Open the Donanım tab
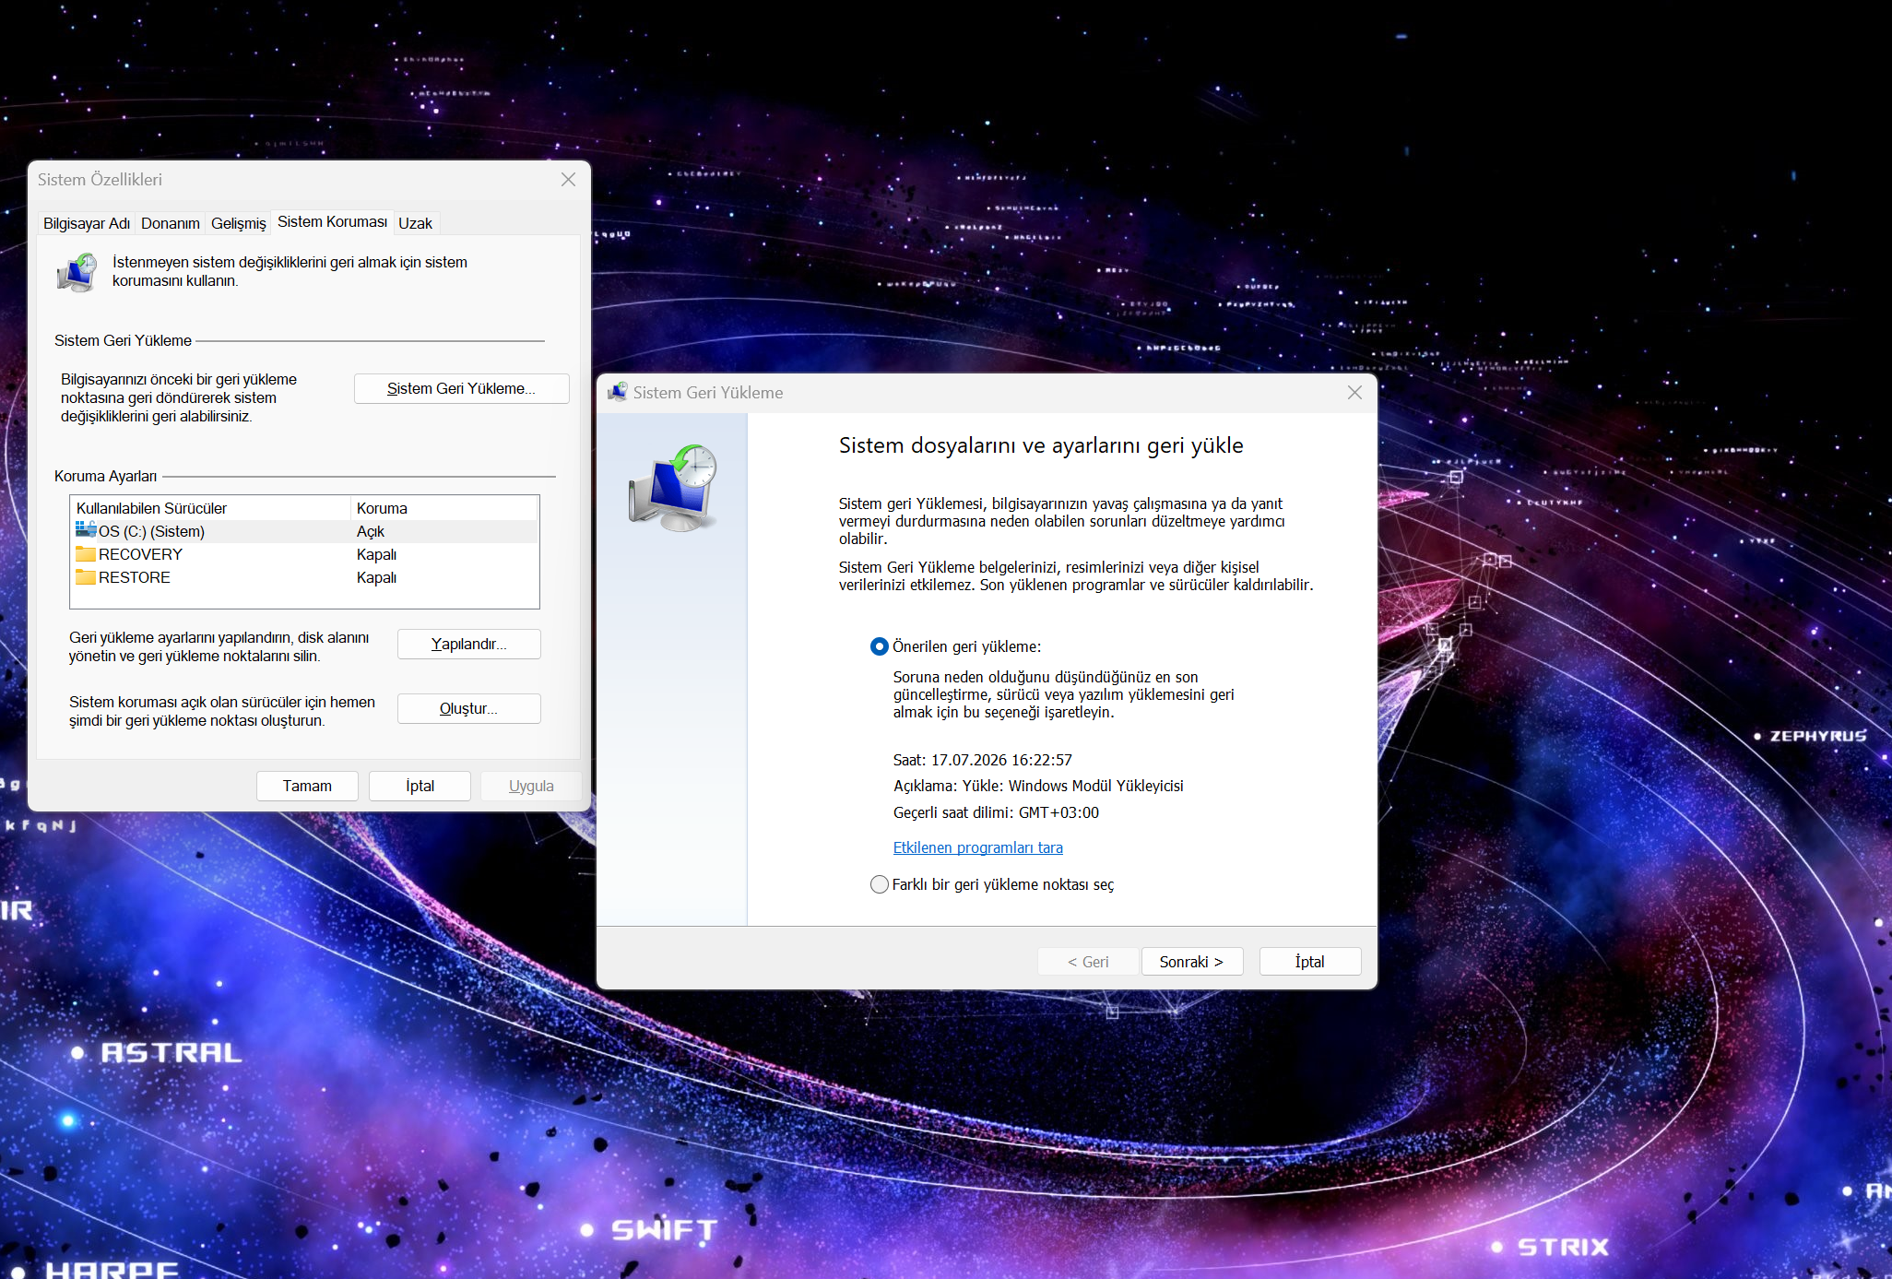 (x=171, y=223)
